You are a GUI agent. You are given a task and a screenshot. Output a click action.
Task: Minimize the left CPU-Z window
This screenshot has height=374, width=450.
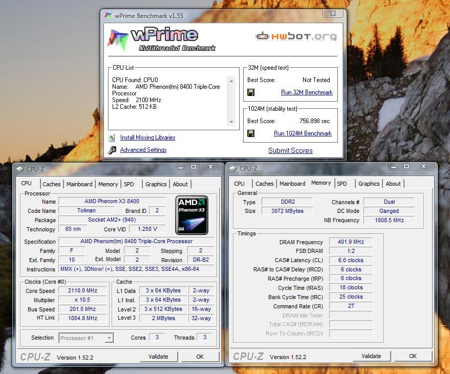pos(181,167)
